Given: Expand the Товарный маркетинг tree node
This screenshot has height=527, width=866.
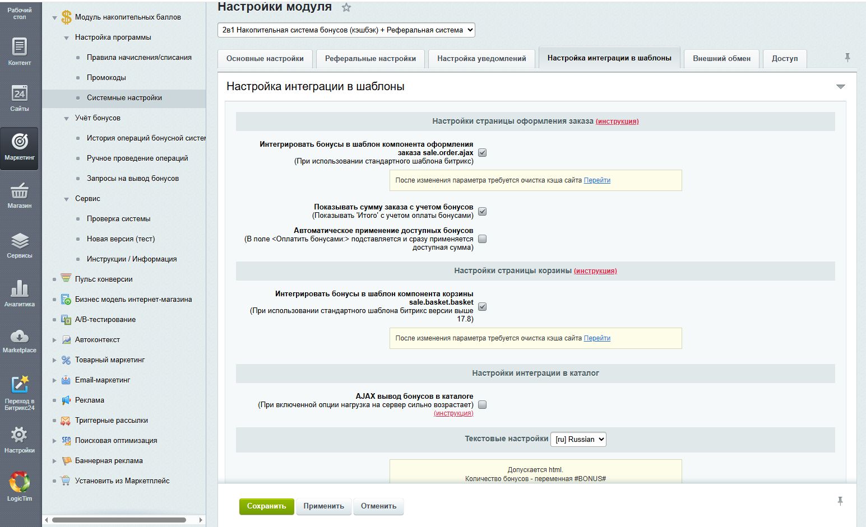Looking at the screenshot, I should [x=54, y=360].
